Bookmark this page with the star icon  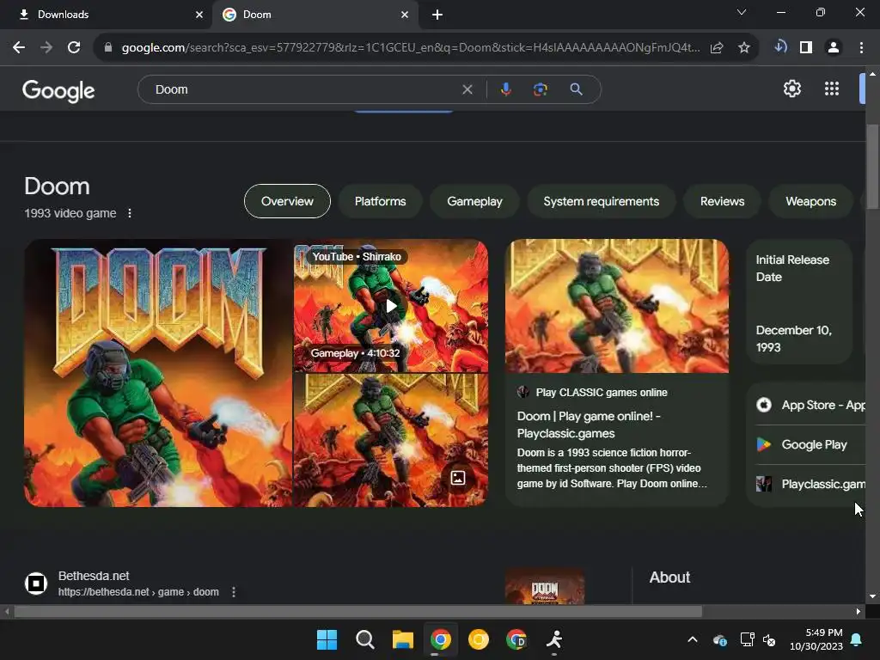tap(744, 48)
